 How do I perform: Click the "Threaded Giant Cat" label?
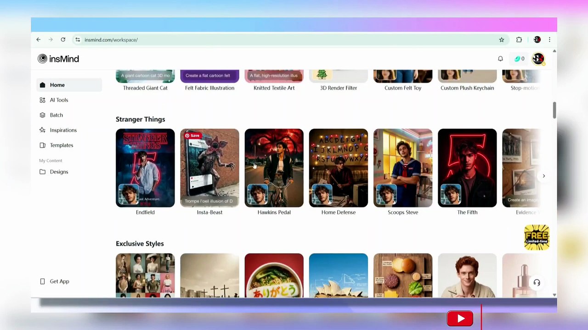(145, 88)
